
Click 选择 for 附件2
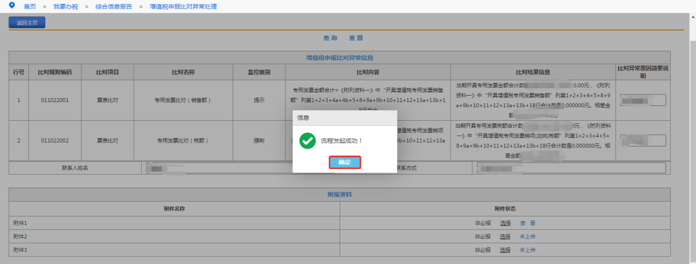(505, 236)
